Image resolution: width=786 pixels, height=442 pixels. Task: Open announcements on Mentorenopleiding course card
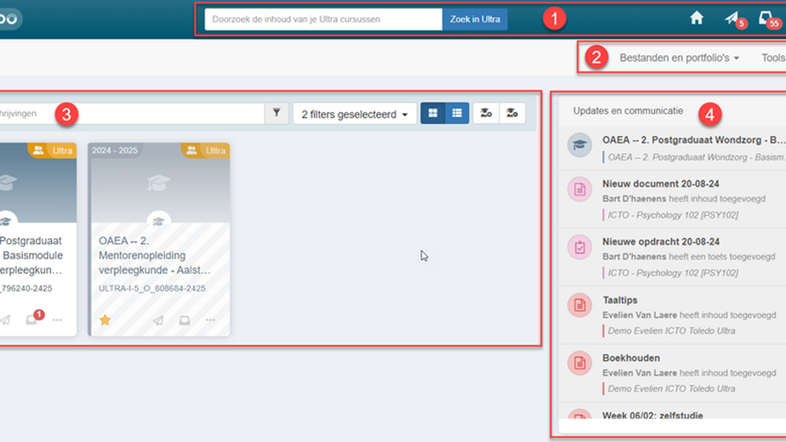158,320
